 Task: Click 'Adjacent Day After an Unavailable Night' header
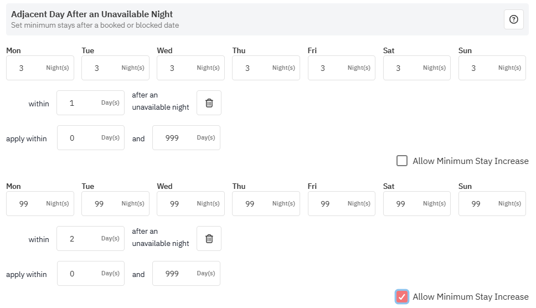point(92,14)
